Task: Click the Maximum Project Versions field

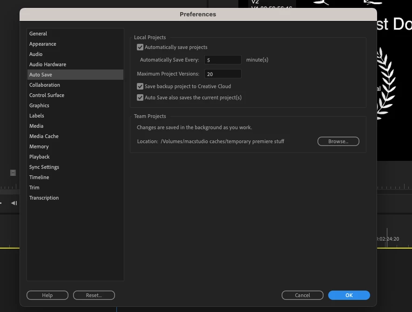Action: tap(223, 74)
